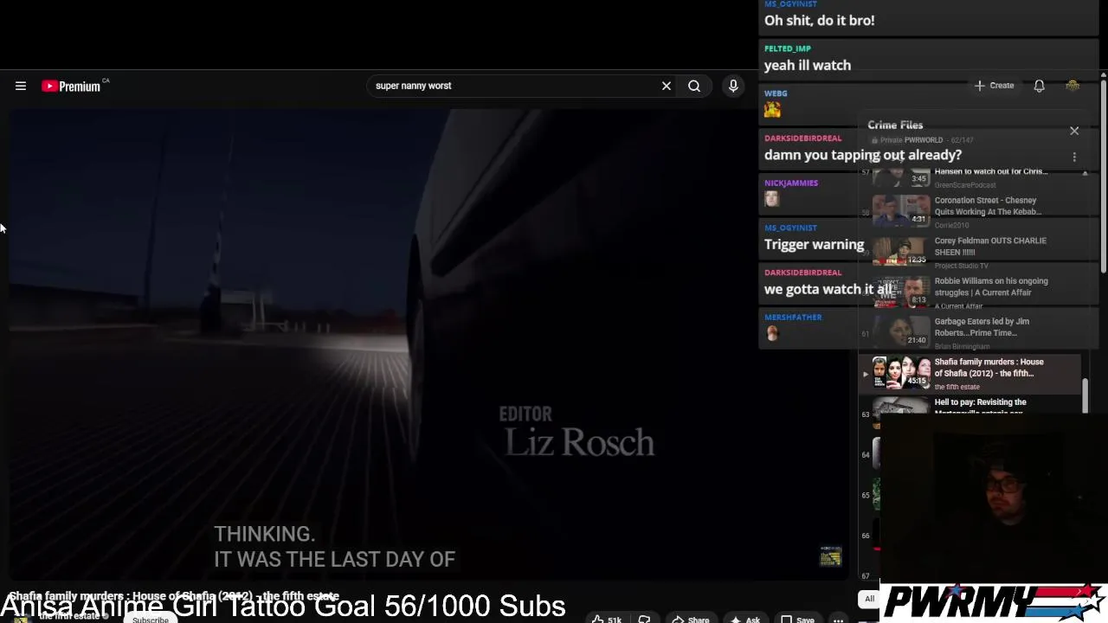Select Shafia family murders playlist thumbnail
Viewport: 1108px width, 623px height.
tap(900, 372)
